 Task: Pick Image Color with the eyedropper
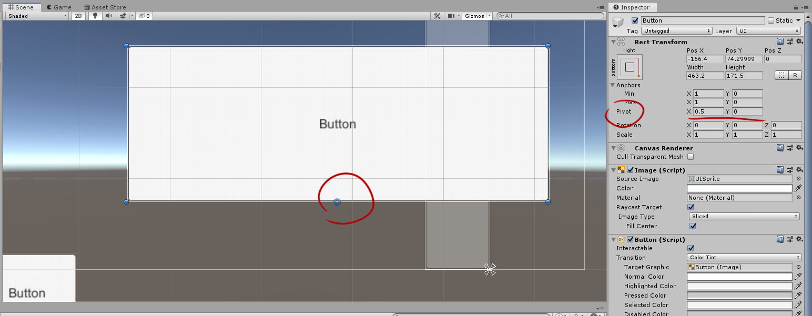tap(798, 188)
